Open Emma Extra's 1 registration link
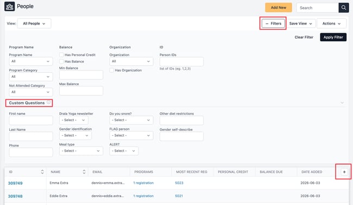The image size is (353, 205). pyautogui.click(x=143, y=183)
